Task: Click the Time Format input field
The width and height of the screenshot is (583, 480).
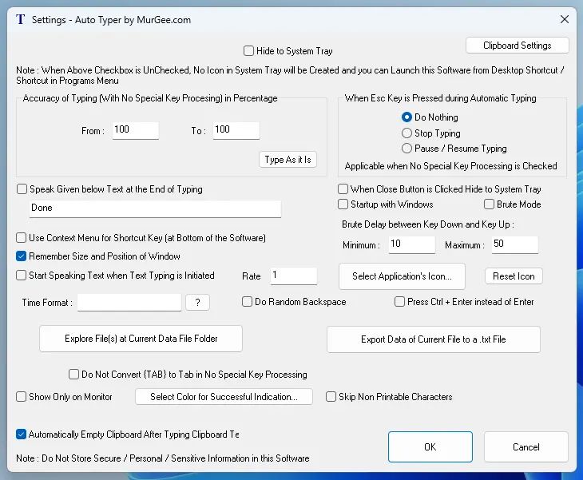Action: (129, 303)
